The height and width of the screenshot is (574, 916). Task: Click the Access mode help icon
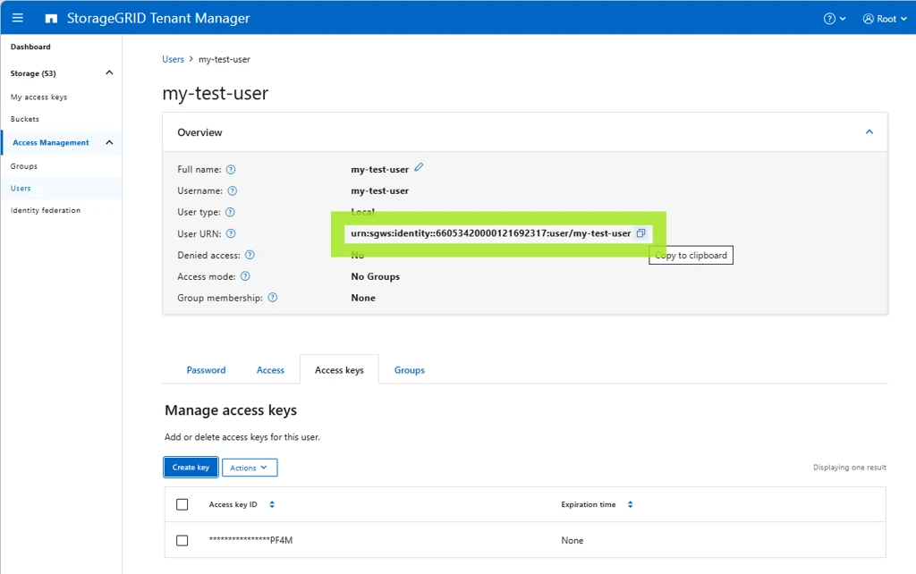[245, 276]
